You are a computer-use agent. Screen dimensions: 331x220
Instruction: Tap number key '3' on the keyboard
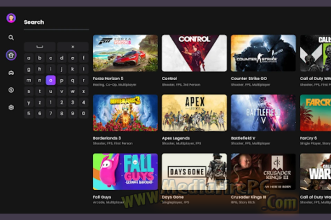coord(73,103)
